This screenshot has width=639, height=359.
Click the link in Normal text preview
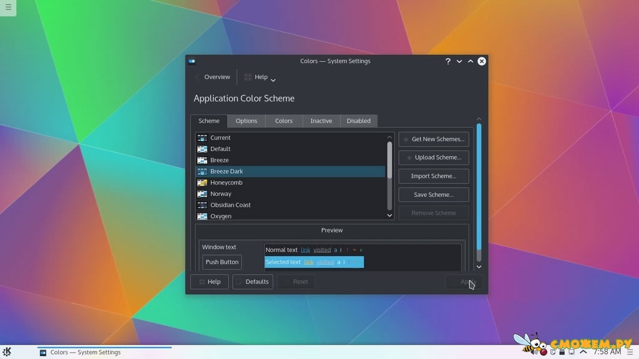[305, 250]
